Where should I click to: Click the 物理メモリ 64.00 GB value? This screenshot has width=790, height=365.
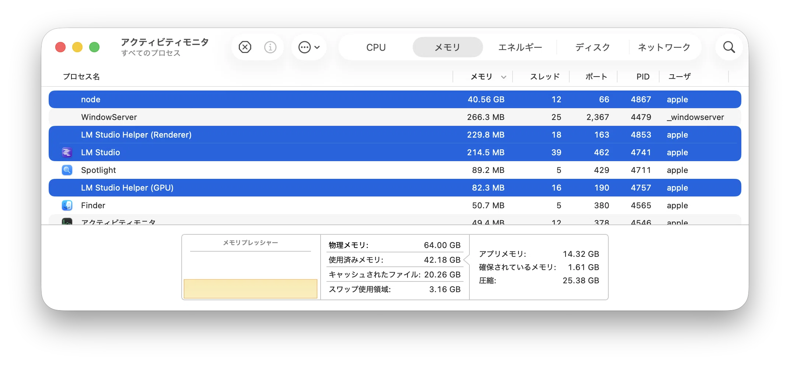point(442,245)
